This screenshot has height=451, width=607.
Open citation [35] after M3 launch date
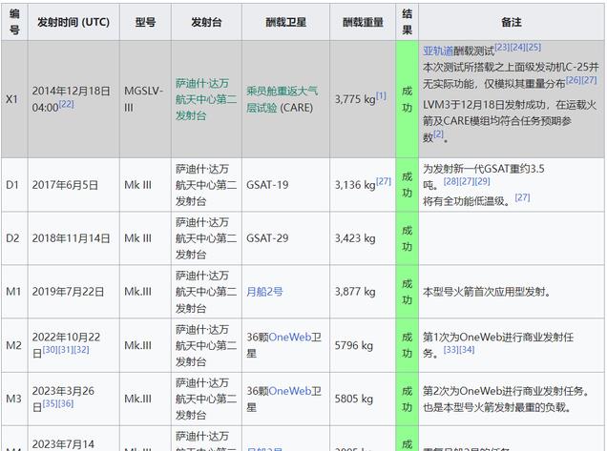point(51,403)
